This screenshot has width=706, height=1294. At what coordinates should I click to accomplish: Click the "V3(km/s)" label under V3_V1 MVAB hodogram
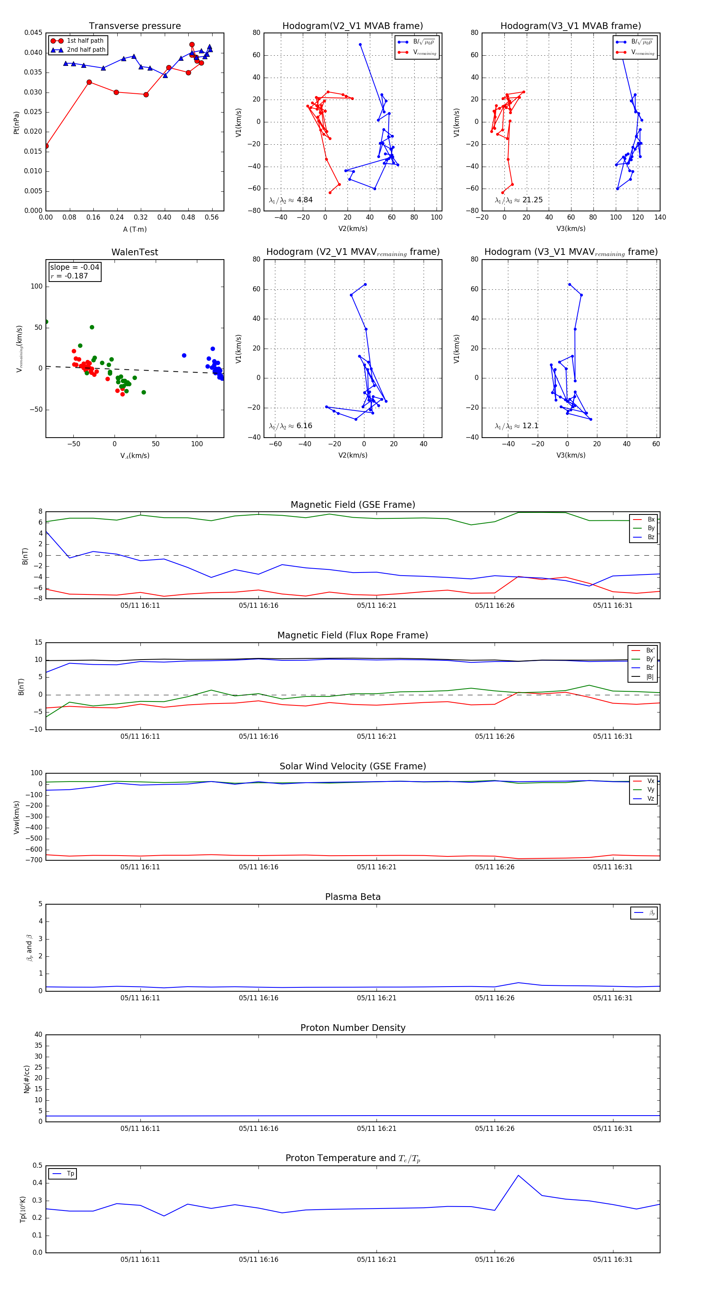tap(571, 229)
